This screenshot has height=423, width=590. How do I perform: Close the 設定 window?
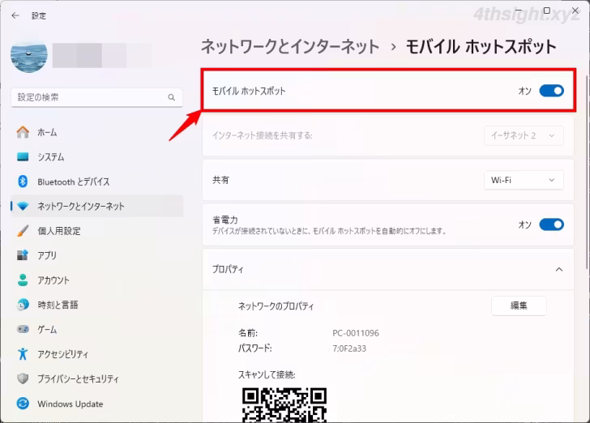click(x=575, y=11)
